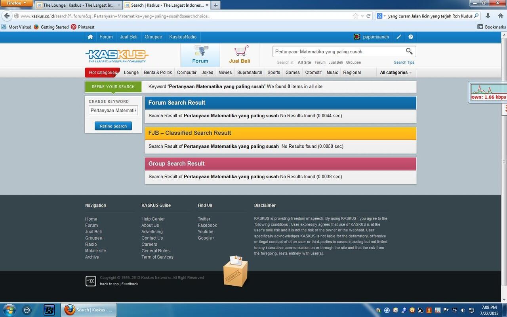Click the Feedback box icon
507x317 pixels.
point(236,271)
